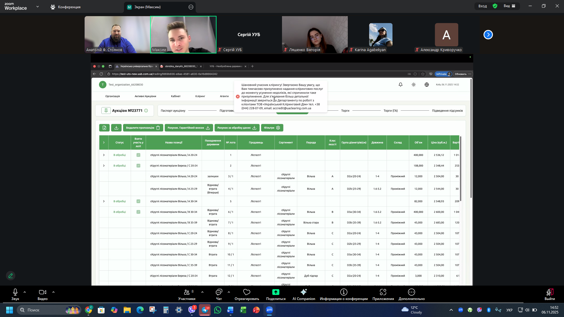
Task: Open the Zoom Workplace dropdown arrow
Action: pyautogui.click(x=38, y=6)
